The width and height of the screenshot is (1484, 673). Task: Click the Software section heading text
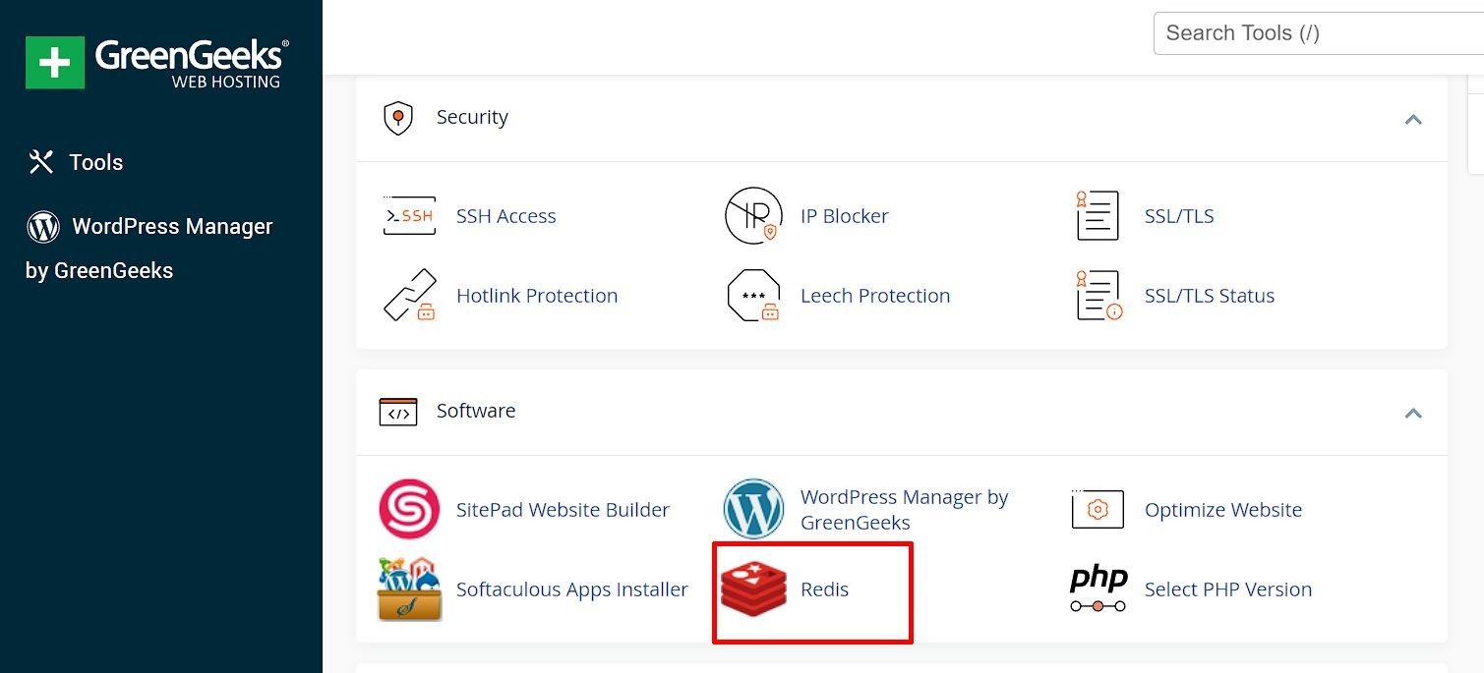(x=476, y=411)
